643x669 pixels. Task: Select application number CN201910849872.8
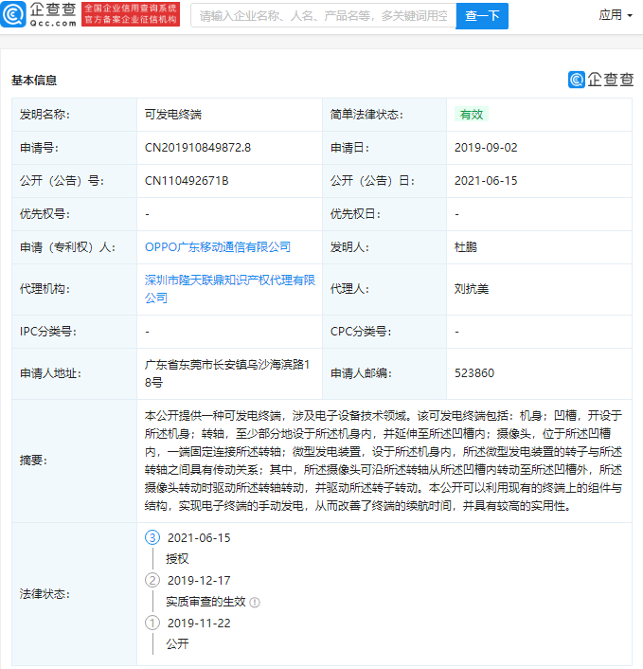197,148
